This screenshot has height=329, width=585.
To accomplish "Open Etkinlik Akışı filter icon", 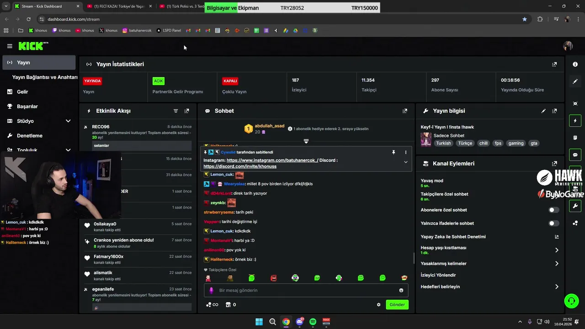I will click(176, 111).
